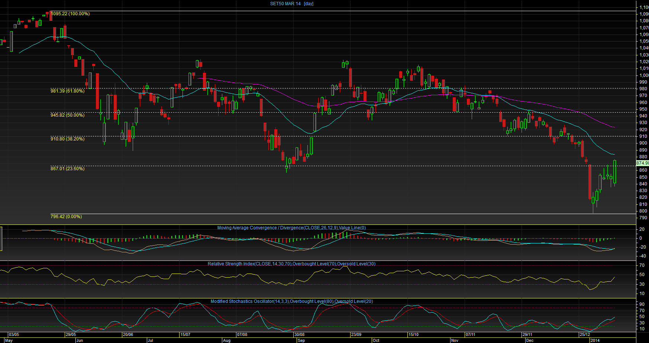
Task: Select the Fibonacci label '910.80 (38.20%)'
Action: [67, 139]
